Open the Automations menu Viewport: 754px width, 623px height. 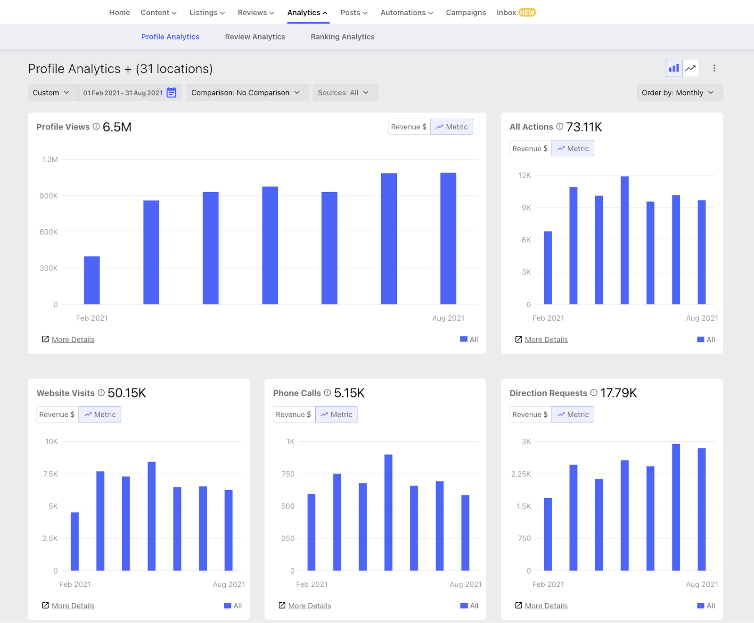(407, 13)
